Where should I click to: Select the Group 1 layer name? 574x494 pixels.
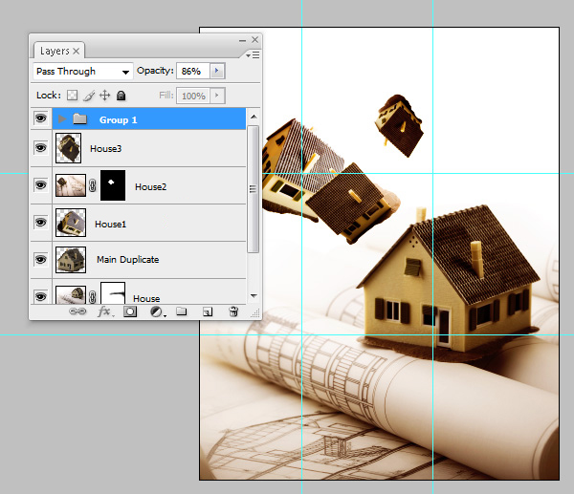[119, 120]
